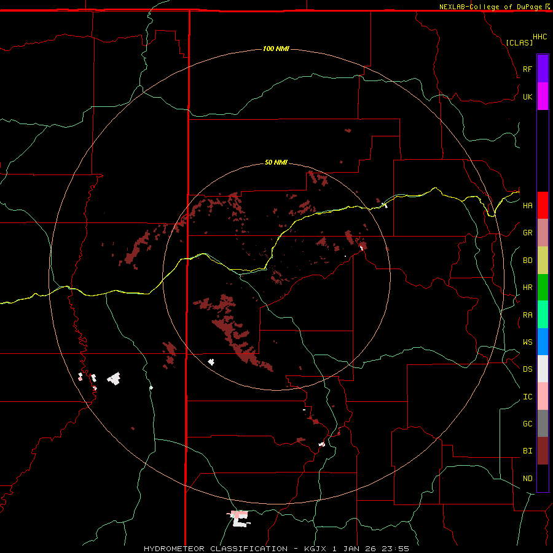This screenshot has width=553, height=553.
Task: Click the "HR" legend label
Action: (x=527, y=288)
